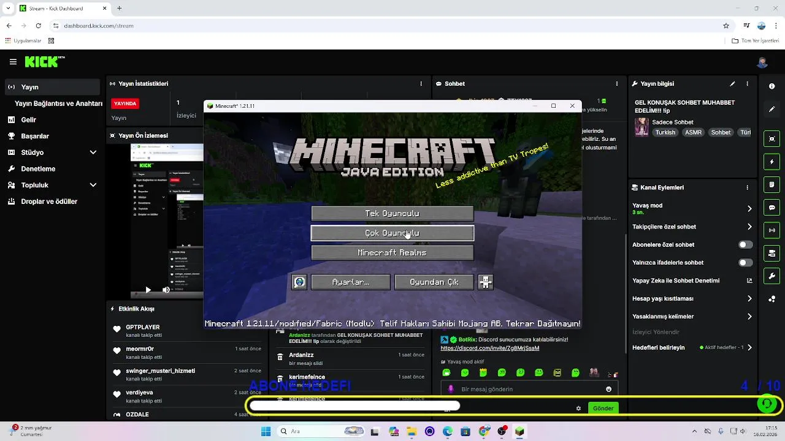The height and width of the screenshot is (441, 785).
Task: Go to Başarılar sidebar item
Action: coord(52,136)
